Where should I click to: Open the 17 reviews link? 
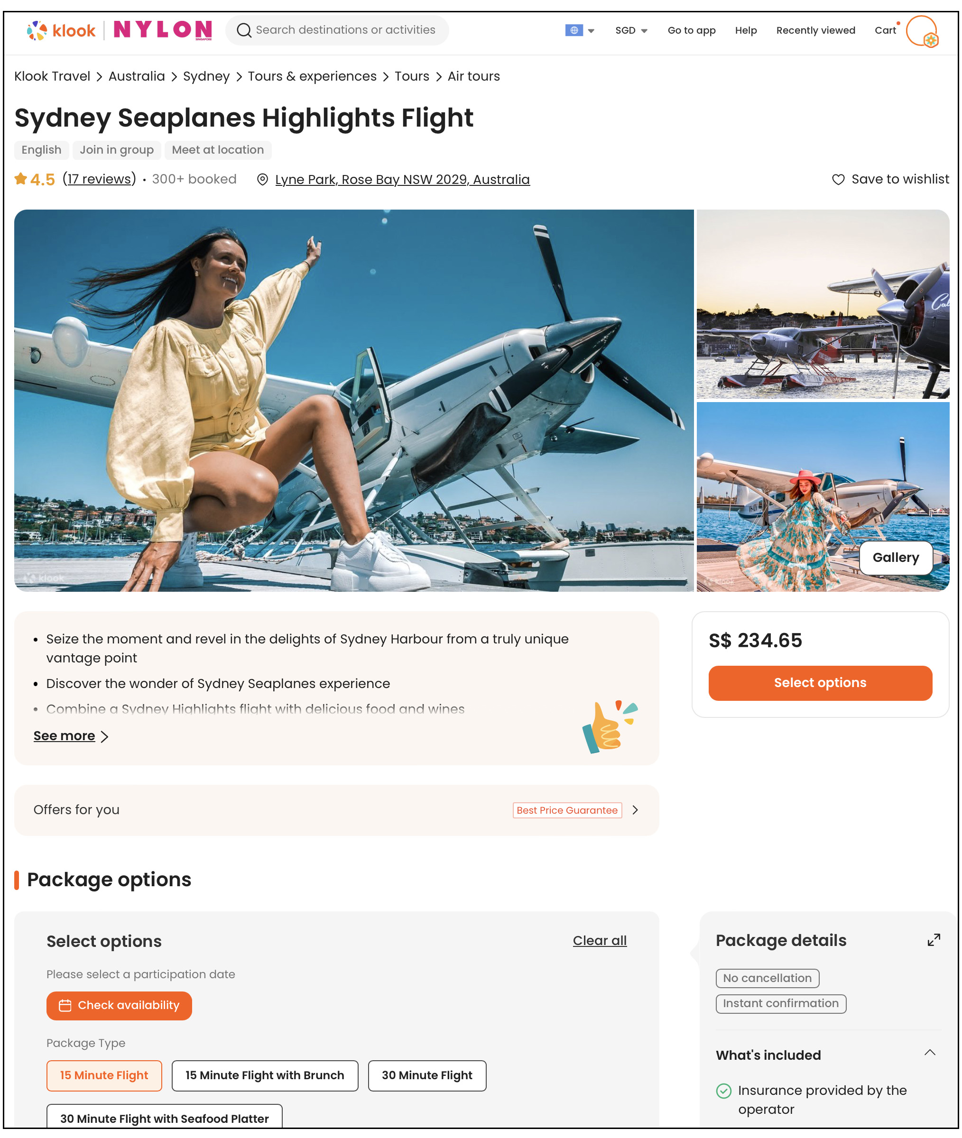(99, 179)
